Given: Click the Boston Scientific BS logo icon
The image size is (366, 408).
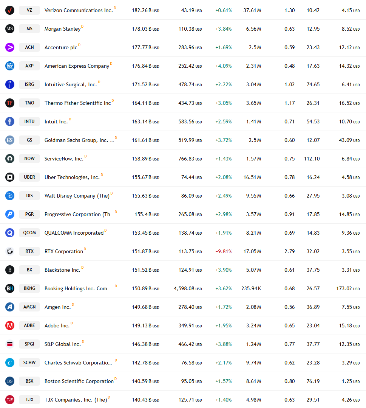Looking at the screenshot, I should 10,381.
